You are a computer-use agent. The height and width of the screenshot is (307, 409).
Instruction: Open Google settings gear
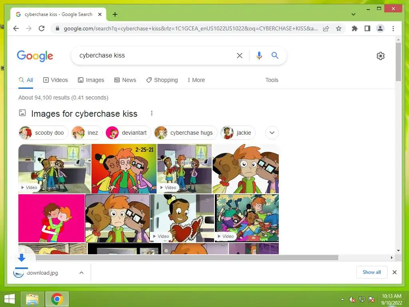(381, 56)
